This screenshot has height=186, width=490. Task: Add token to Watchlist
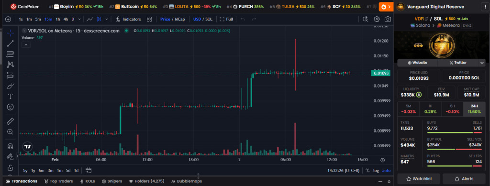pos(418,179)
